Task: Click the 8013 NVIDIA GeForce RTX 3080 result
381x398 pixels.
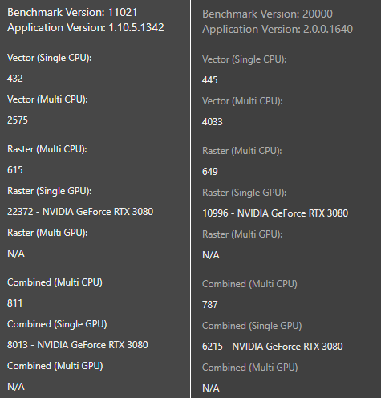Action: 78,345
